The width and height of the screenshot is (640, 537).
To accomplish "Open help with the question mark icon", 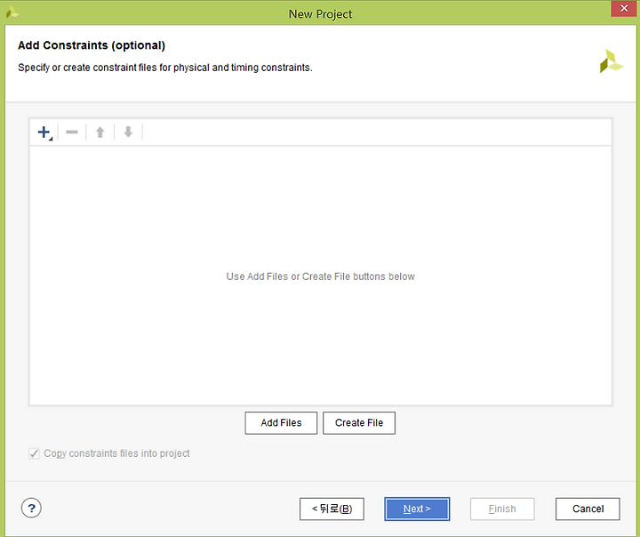I will 31,509.
